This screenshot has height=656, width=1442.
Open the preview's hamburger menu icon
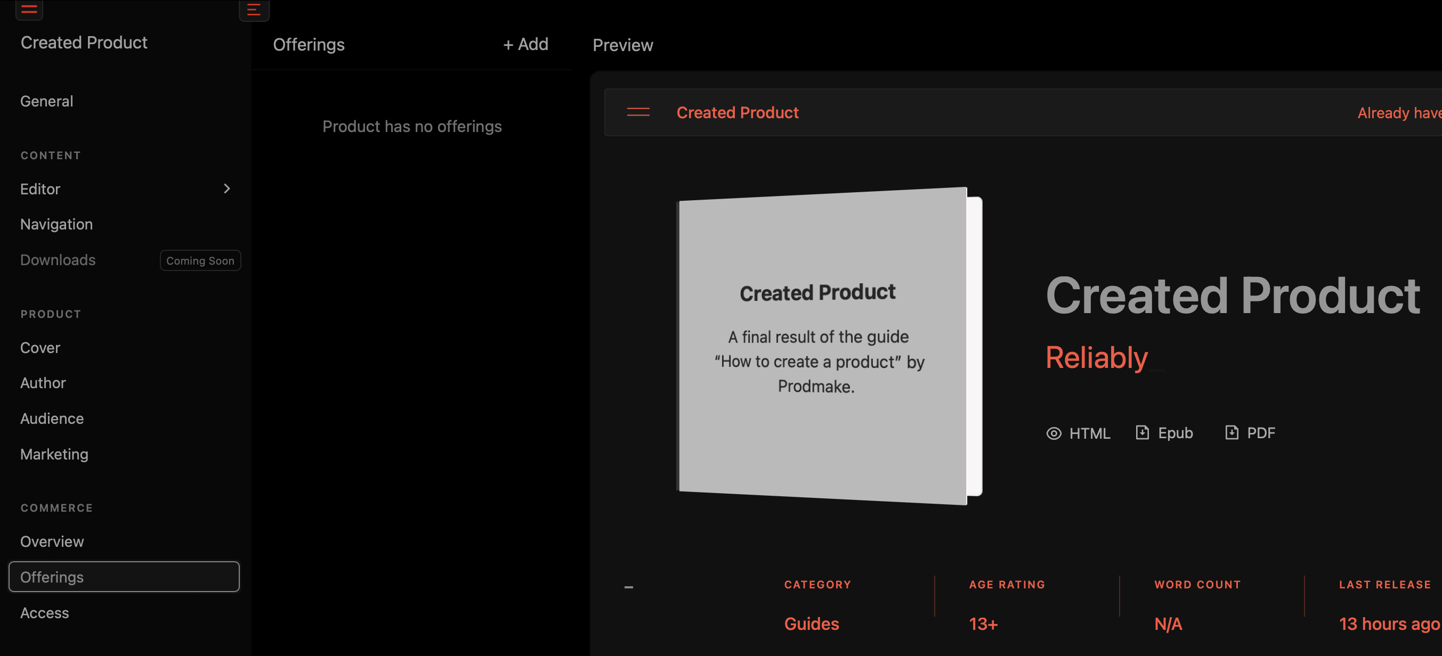click(637, 112)
